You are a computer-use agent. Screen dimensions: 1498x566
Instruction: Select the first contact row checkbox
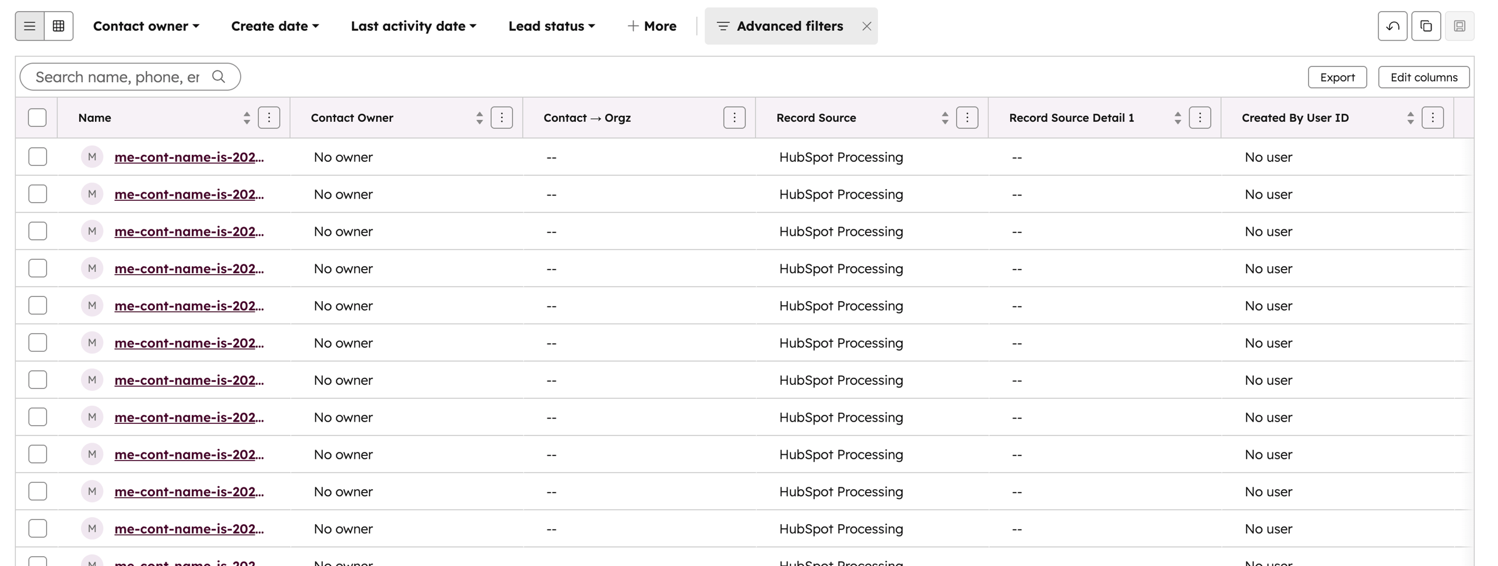(37, 157)
